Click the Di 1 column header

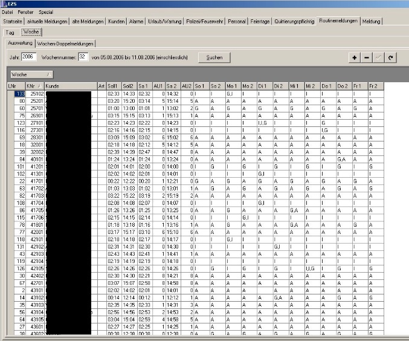(x=265, y=86)
